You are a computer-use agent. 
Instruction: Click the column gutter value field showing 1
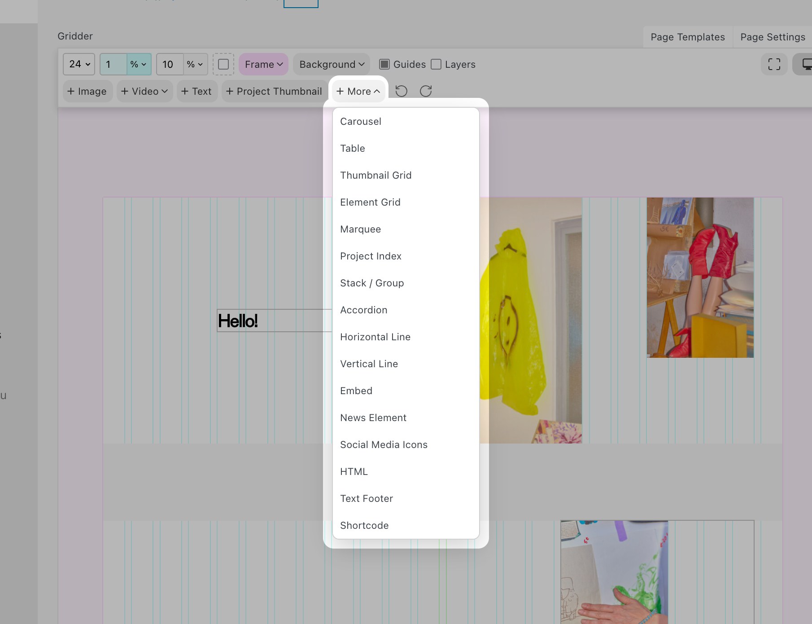click(x=114, y=64)
